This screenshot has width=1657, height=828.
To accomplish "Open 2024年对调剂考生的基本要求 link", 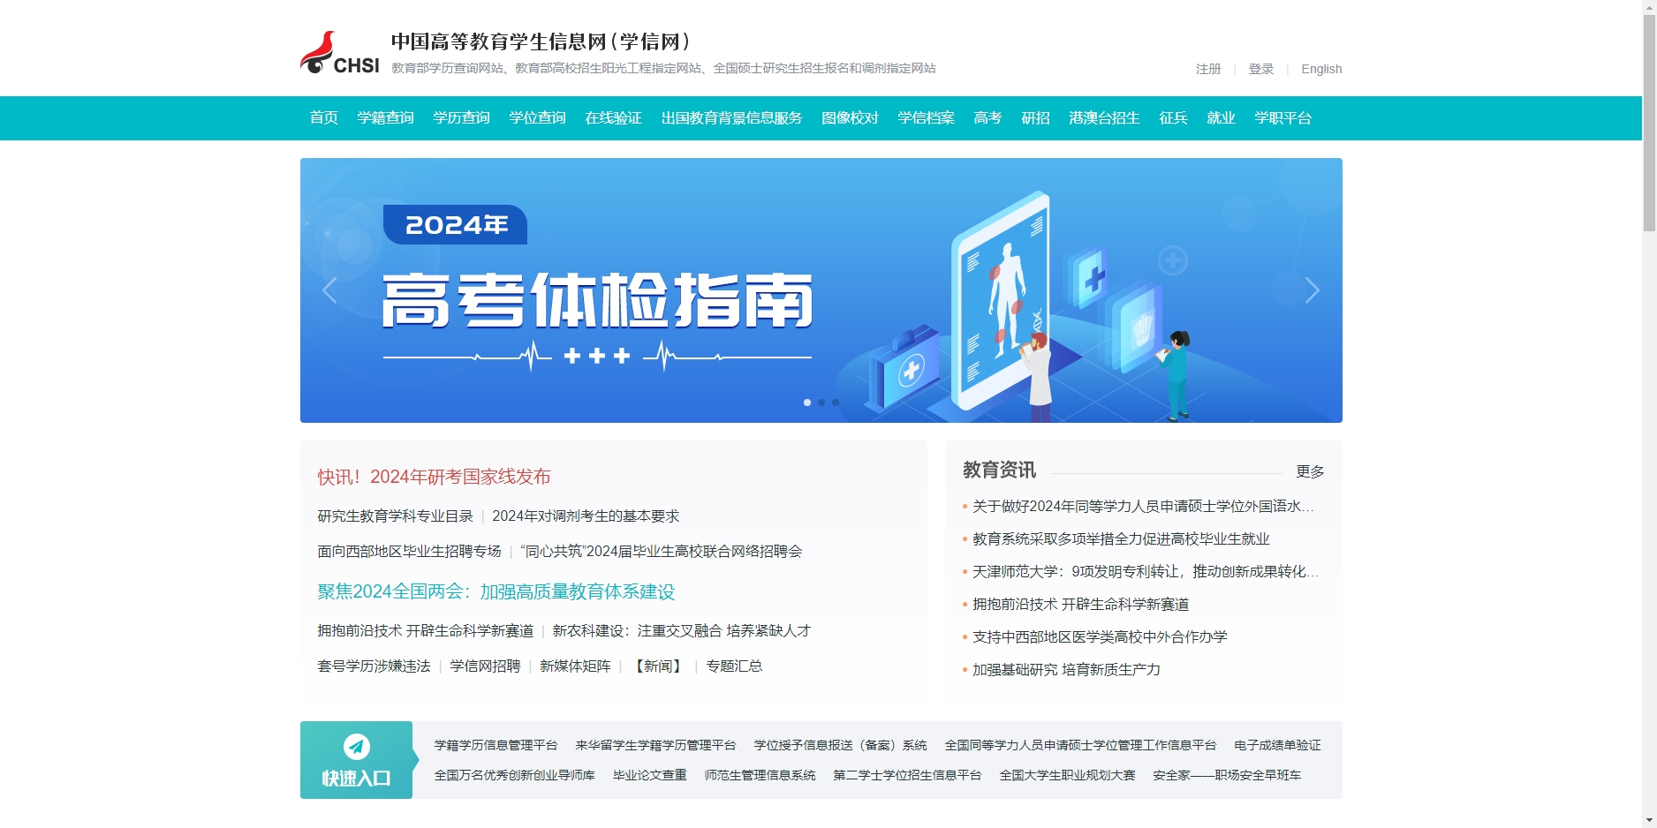I will pos(586,516).
